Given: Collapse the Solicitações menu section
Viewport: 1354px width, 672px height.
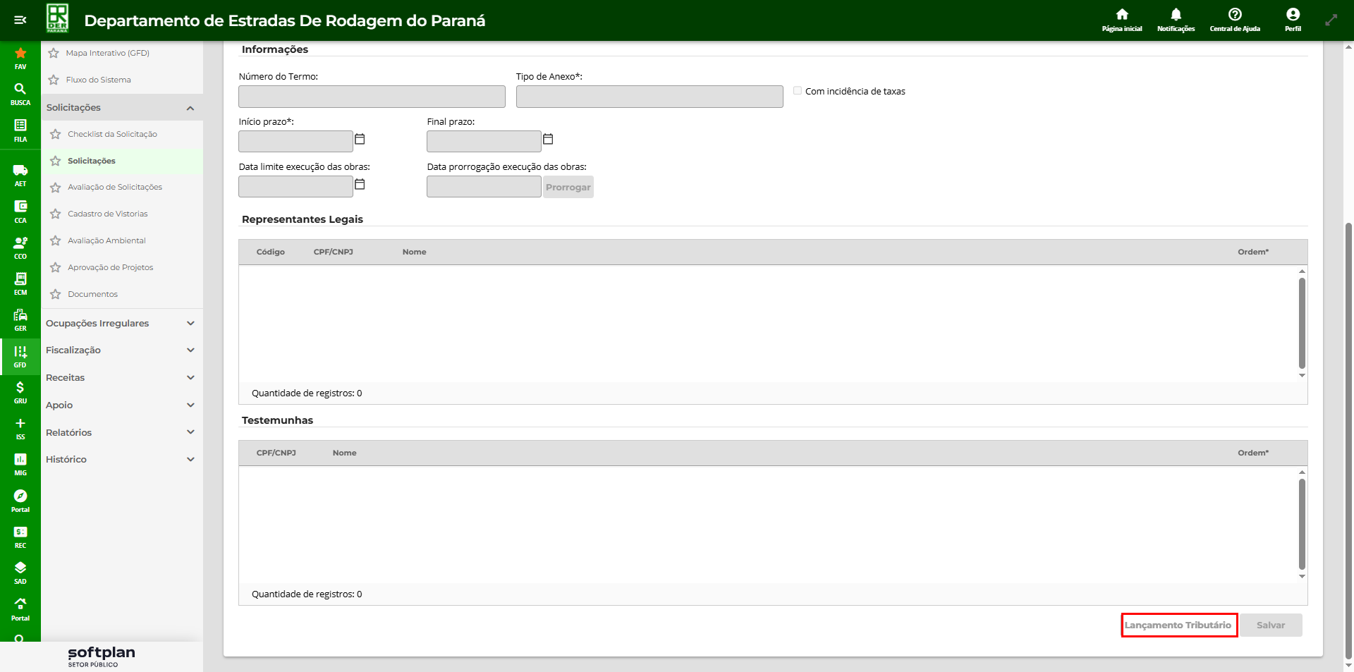Looking at the screenshot, I should coord(190,108).
